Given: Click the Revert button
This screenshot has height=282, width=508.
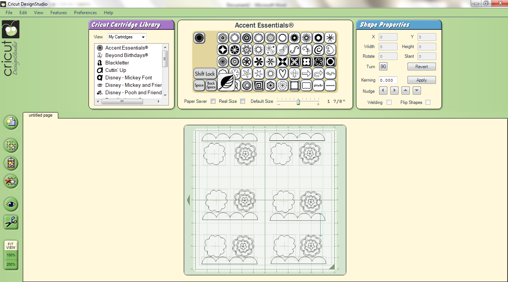Looking at the screenshot, I should (421, 67).
